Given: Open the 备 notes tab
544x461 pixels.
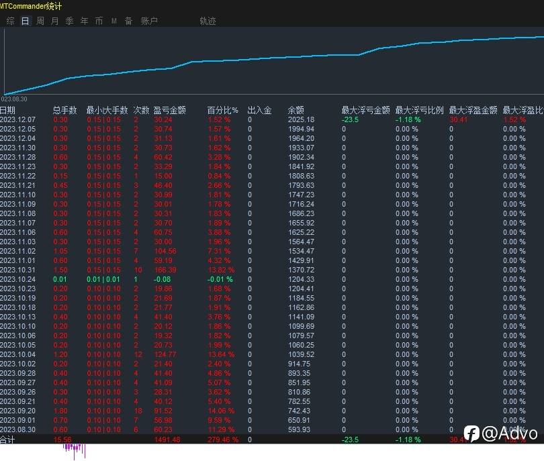Looking at the screenshot, I should [129, 21].
